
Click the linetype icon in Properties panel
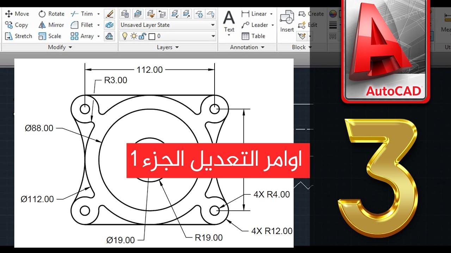pyautogui.click(x=333, y=36)
